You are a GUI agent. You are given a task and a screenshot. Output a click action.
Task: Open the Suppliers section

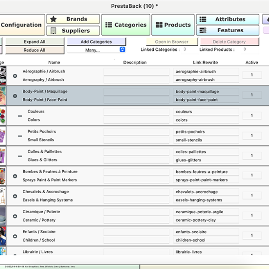point(73,30)
